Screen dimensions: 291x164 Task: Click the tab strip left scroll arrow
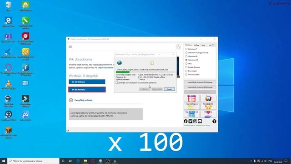(x=213, y=45)
